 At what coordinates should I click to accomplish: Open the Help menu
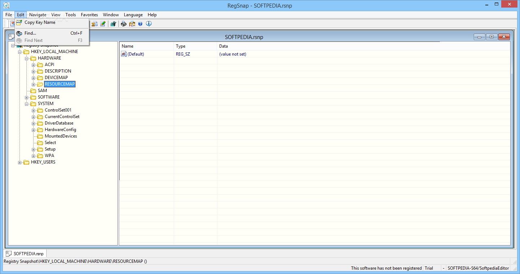(152, 15)
